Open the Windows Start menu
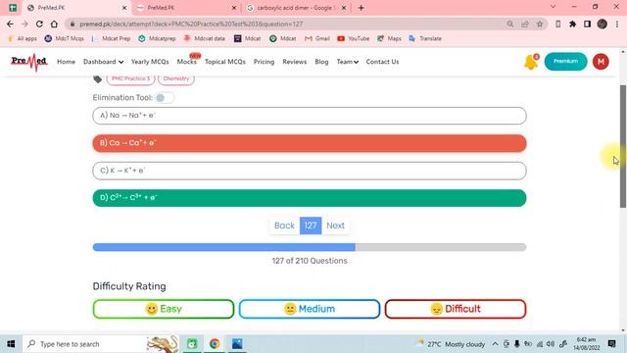This screenshot has height=353, width=627. pos(11,344)
